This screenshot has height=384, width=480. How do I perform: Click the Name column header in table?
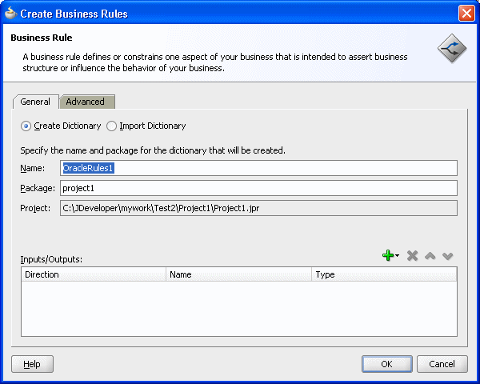point(238,274)
